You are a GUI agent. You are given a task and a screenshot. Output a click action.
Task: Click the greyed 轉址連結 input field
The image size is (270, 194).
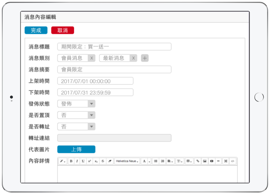click(114, 138)
